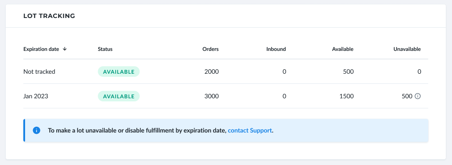Image resolution: width=452 pixels, height=165 pixels.
Task: Click the 2000 orders value
Action: click(212, 72)
